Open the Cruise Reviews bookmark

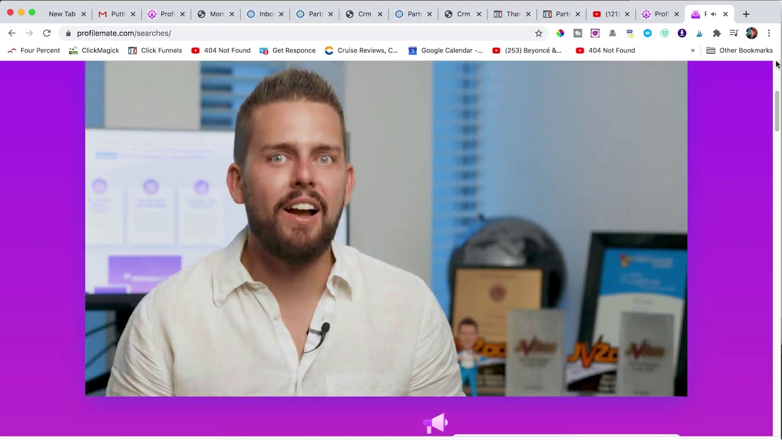point(361,51)
